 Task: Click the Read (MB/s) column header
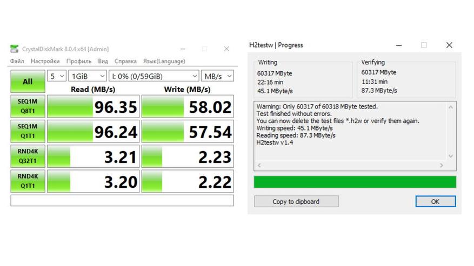(93, 90)
